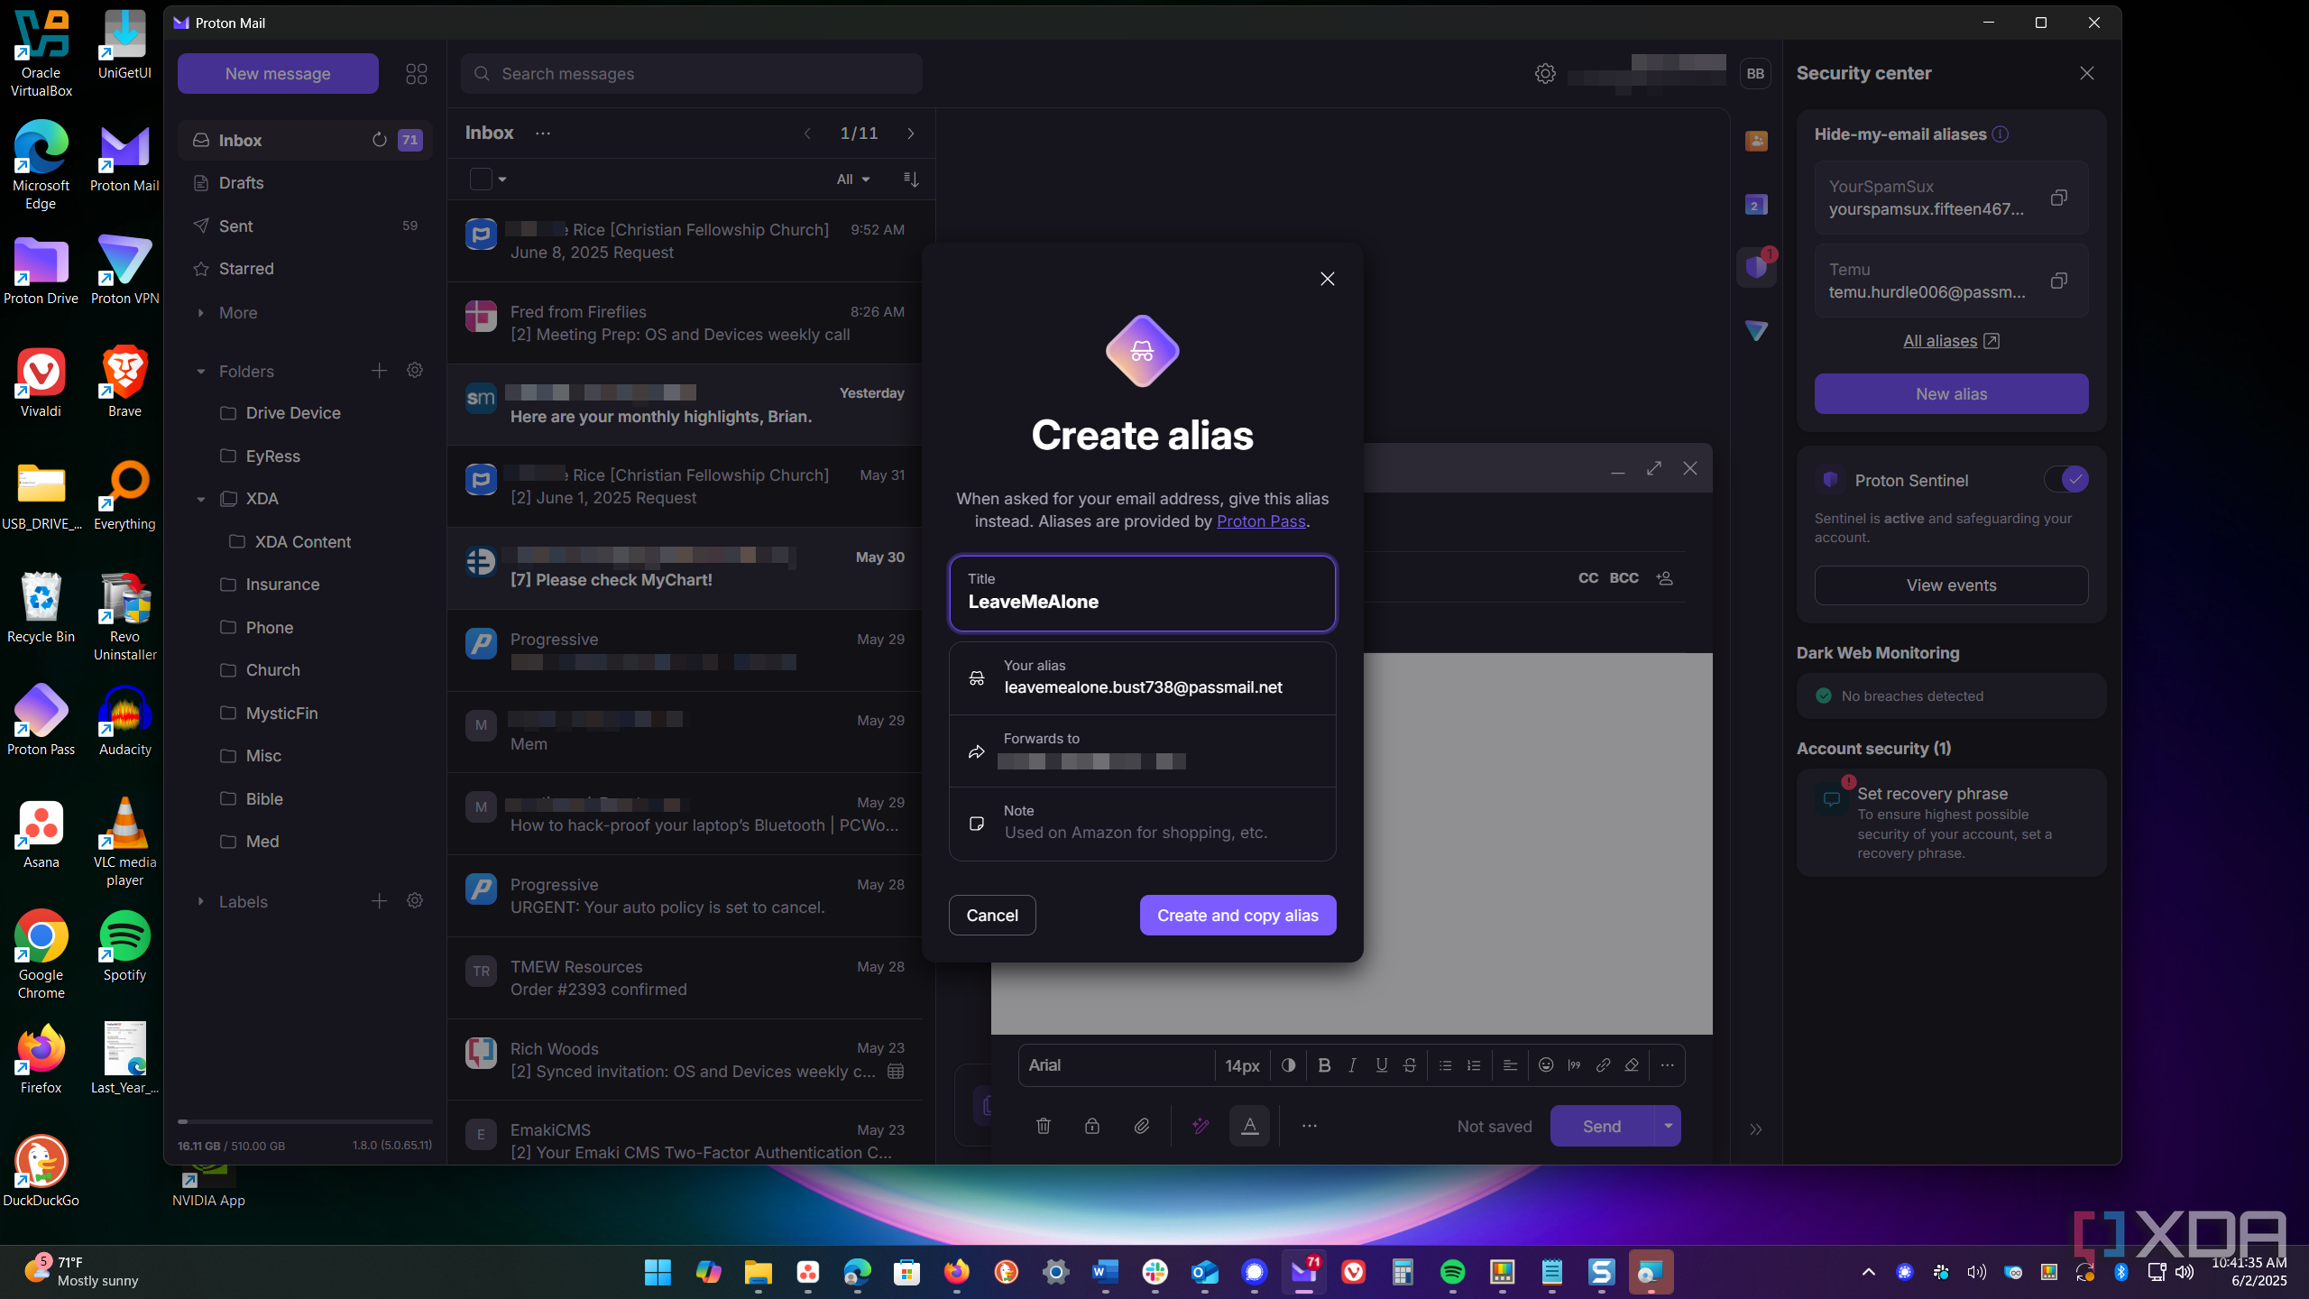Insert a link in the composer toolbar
Viewport: 2309px width, 1299px height.
(x=1603, y=1065)
